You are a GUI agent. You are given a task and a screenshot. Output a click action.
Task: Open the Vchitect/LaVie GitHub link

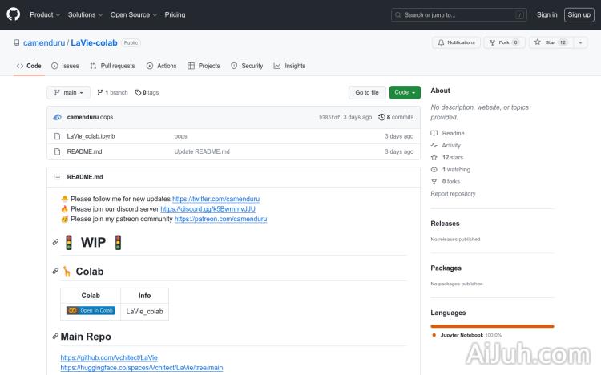109,357
